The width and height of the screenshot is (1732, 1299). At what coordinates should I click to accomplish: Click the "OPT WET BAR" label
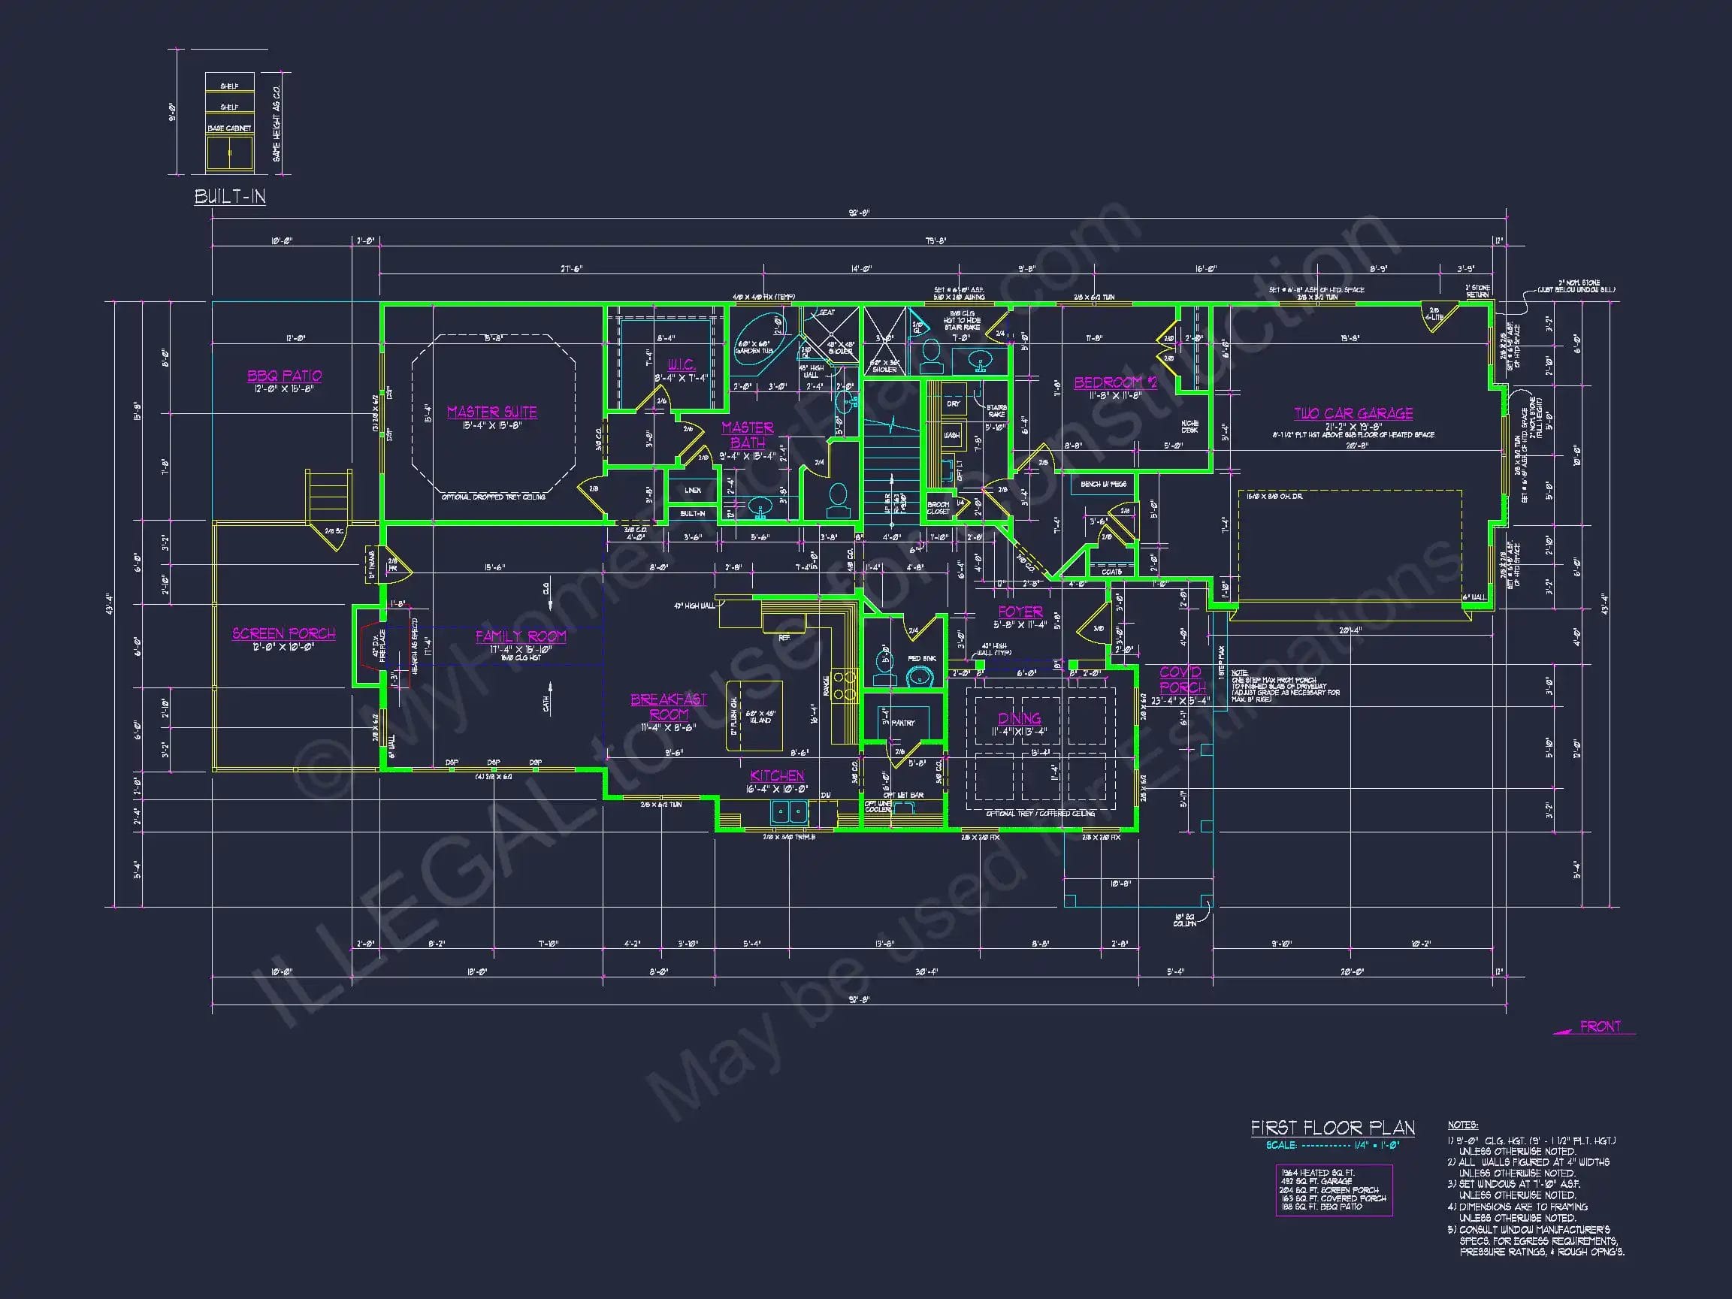tap(904, 795)
